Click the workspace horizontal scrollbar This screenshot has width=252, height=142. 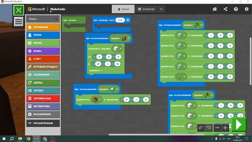[157, 135]
